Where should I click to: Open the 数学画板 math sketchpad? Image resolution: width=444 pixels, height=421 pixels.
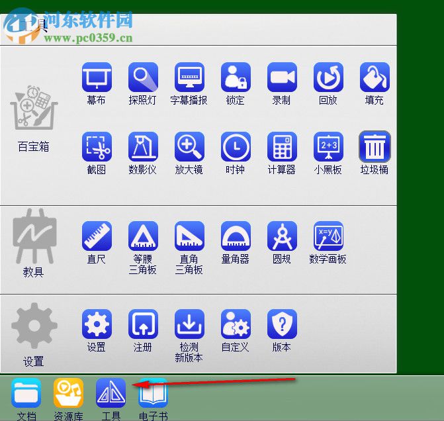coord(328,236)
